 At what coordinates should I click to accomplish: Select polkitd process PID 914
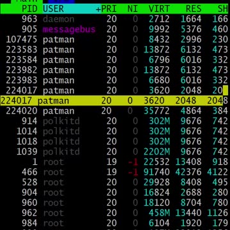click(x=115, y=121)
